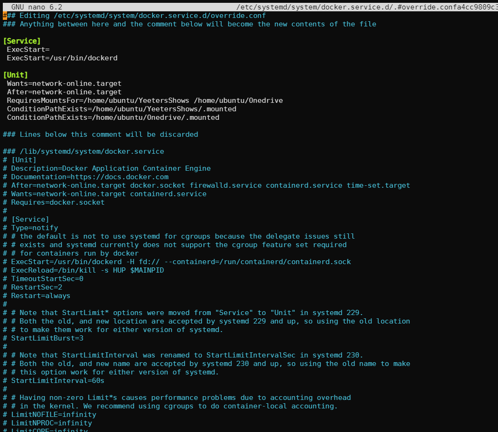Click the uncommented 'After=network-online.target' line
The image size is (498, 432).
coord(64,92)
